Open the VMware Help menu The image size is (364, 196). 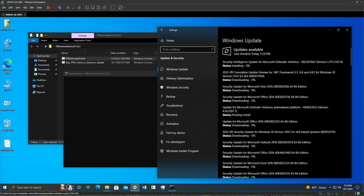(40, 8)
